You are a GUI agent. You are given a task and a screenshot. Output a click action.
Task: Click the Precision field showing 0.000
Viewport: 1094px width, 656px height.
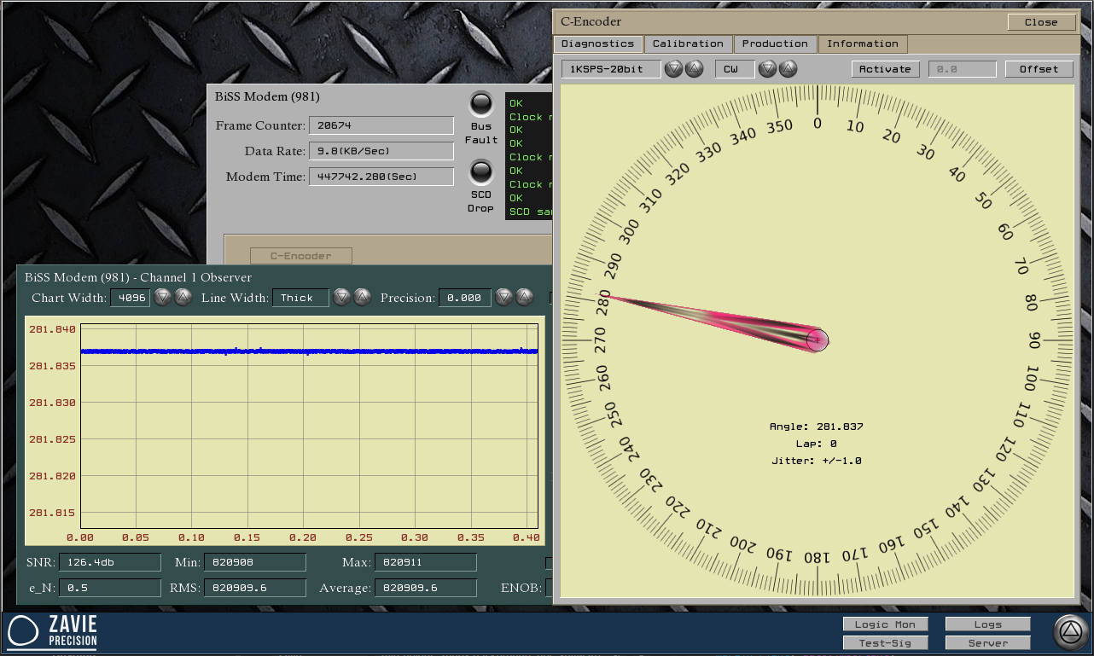[x=465, y=298]
